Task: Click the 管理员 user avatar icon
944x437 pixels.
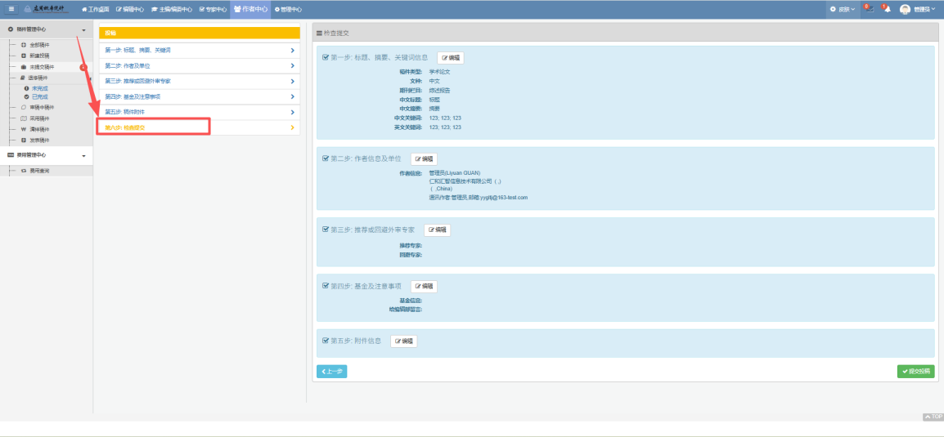Action: (905, 9)
